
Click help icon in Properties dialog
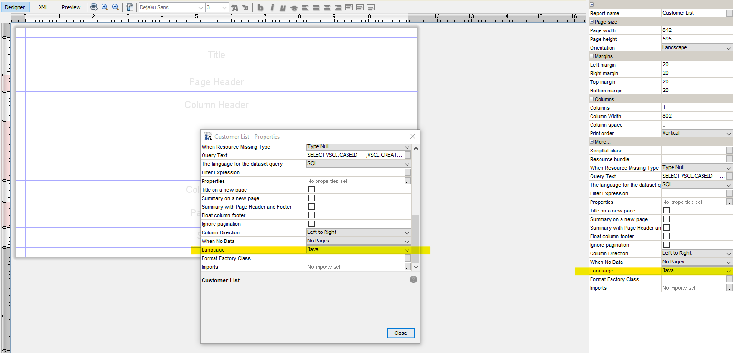click(413, 280)
